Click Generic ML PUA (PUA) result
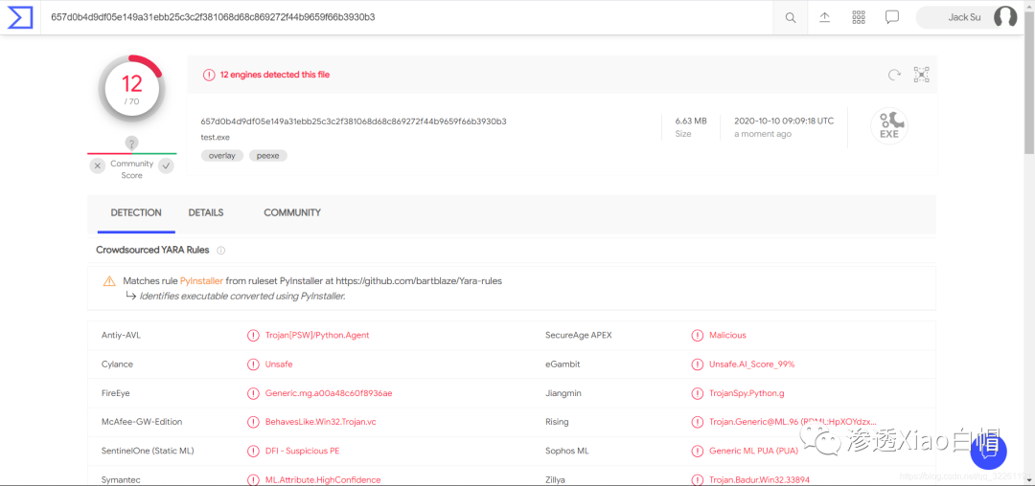 (754, 452)
